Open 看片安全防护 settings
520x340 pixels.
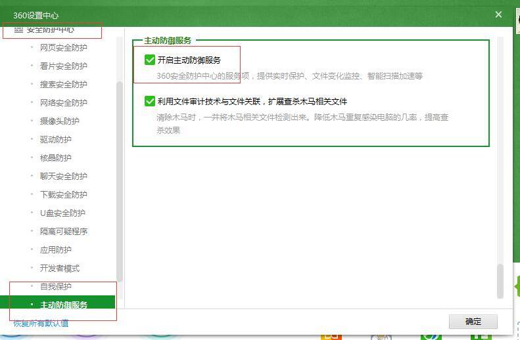coord(63,66)
